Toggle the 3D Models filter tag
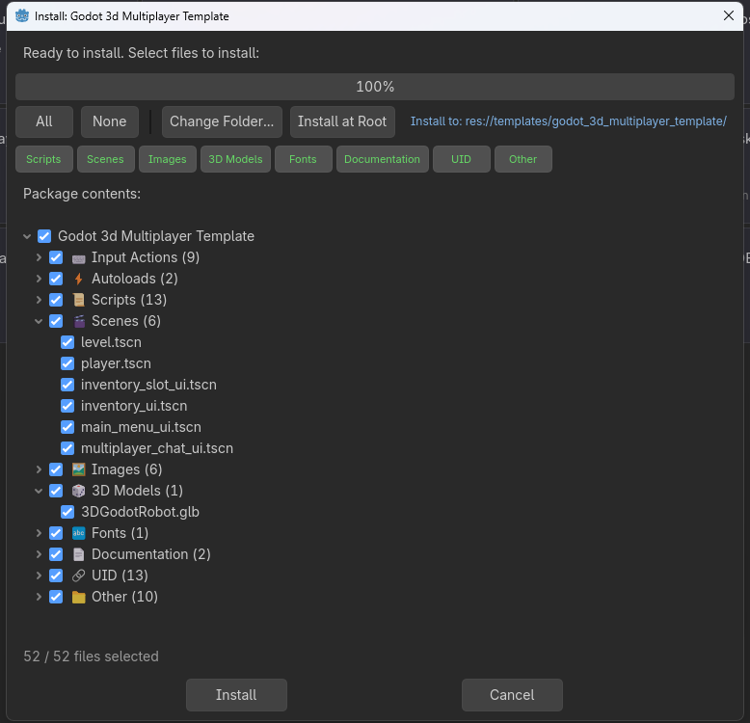Screen dimensions: 750x723 (x=236, y=159)
